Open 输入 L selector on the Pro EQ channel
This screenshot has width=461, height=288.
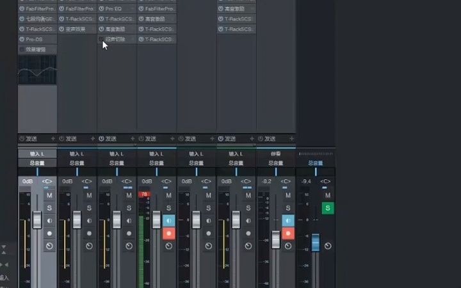pos(117,154)
